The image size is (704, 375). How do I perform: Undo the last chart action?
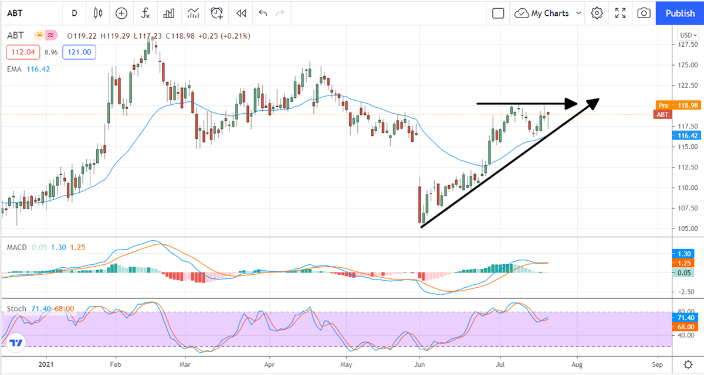(x=262, y=13)
